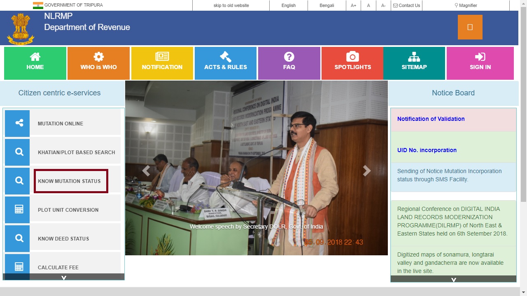Click the calculator icon beside Plot Unit Conversion
The height and width of the screenshot is (296, 527).
click(x=17, y=210)
